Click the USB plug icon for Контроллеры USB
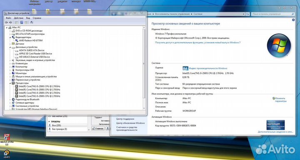 (13, 70)
